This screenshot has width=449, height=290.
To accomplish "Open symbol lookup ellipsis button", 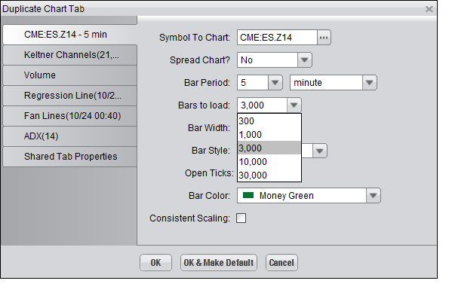I will tap(324, 38).
